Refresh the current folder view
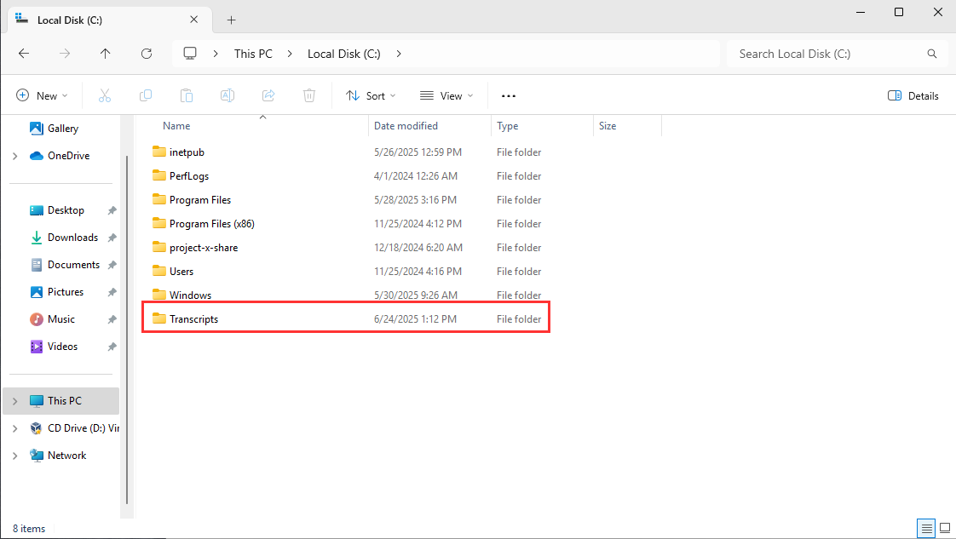Image resolution: width=956 pixels, height=539 pixels. [x=147, y=54]
